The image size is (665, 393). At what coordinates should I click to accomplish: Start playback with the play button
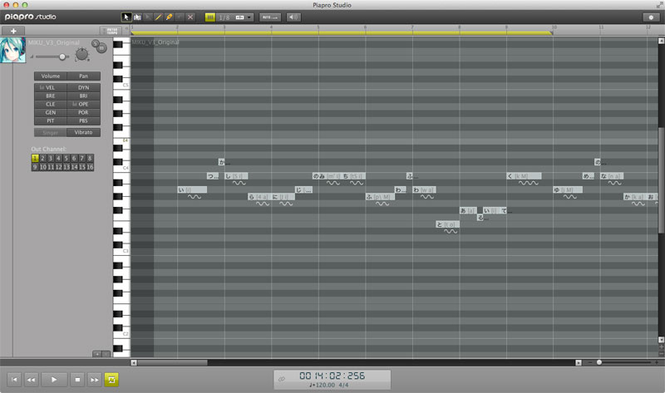(x=54, y=380)
